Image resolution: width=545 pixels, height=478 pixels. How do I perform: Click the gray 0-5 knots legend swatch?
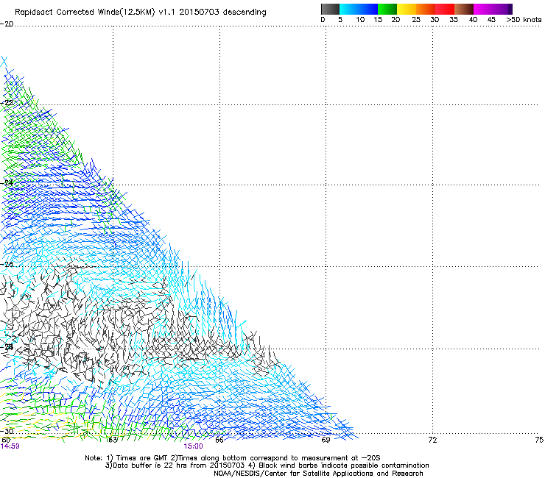[x=330, y=9]
